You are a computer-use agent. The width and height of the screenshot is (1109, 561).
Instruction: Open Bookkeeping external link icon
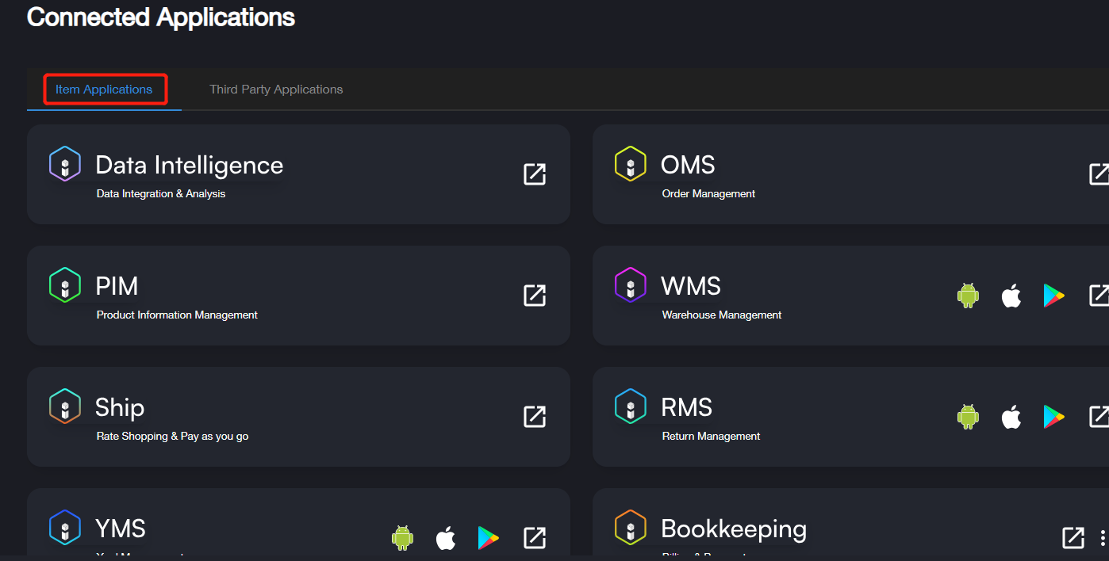coord(1073,538)
